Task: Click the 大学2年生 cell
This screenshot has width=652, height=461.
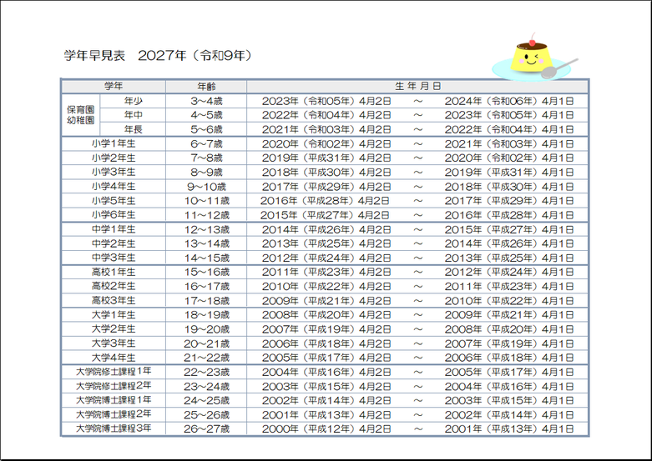Action: tap(114, 329)
